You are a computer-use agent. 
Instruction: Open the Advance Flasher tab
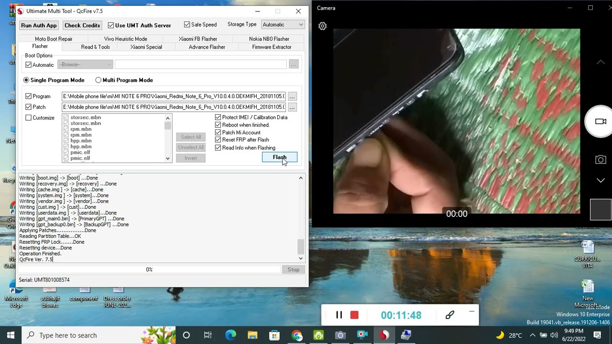(x=207, y=47)
